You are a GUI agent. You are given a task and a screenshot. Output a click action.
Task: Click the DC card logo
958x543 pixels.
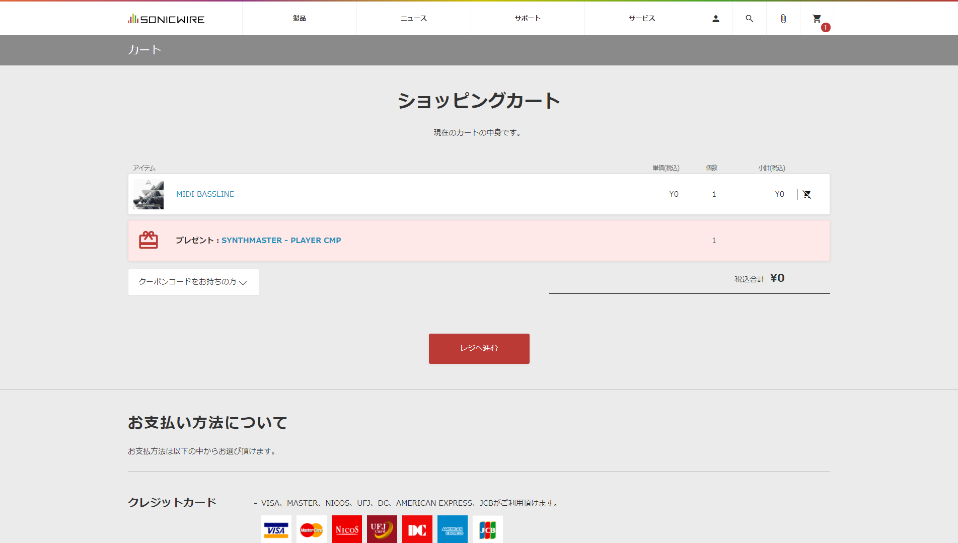(x=417, y=529)
